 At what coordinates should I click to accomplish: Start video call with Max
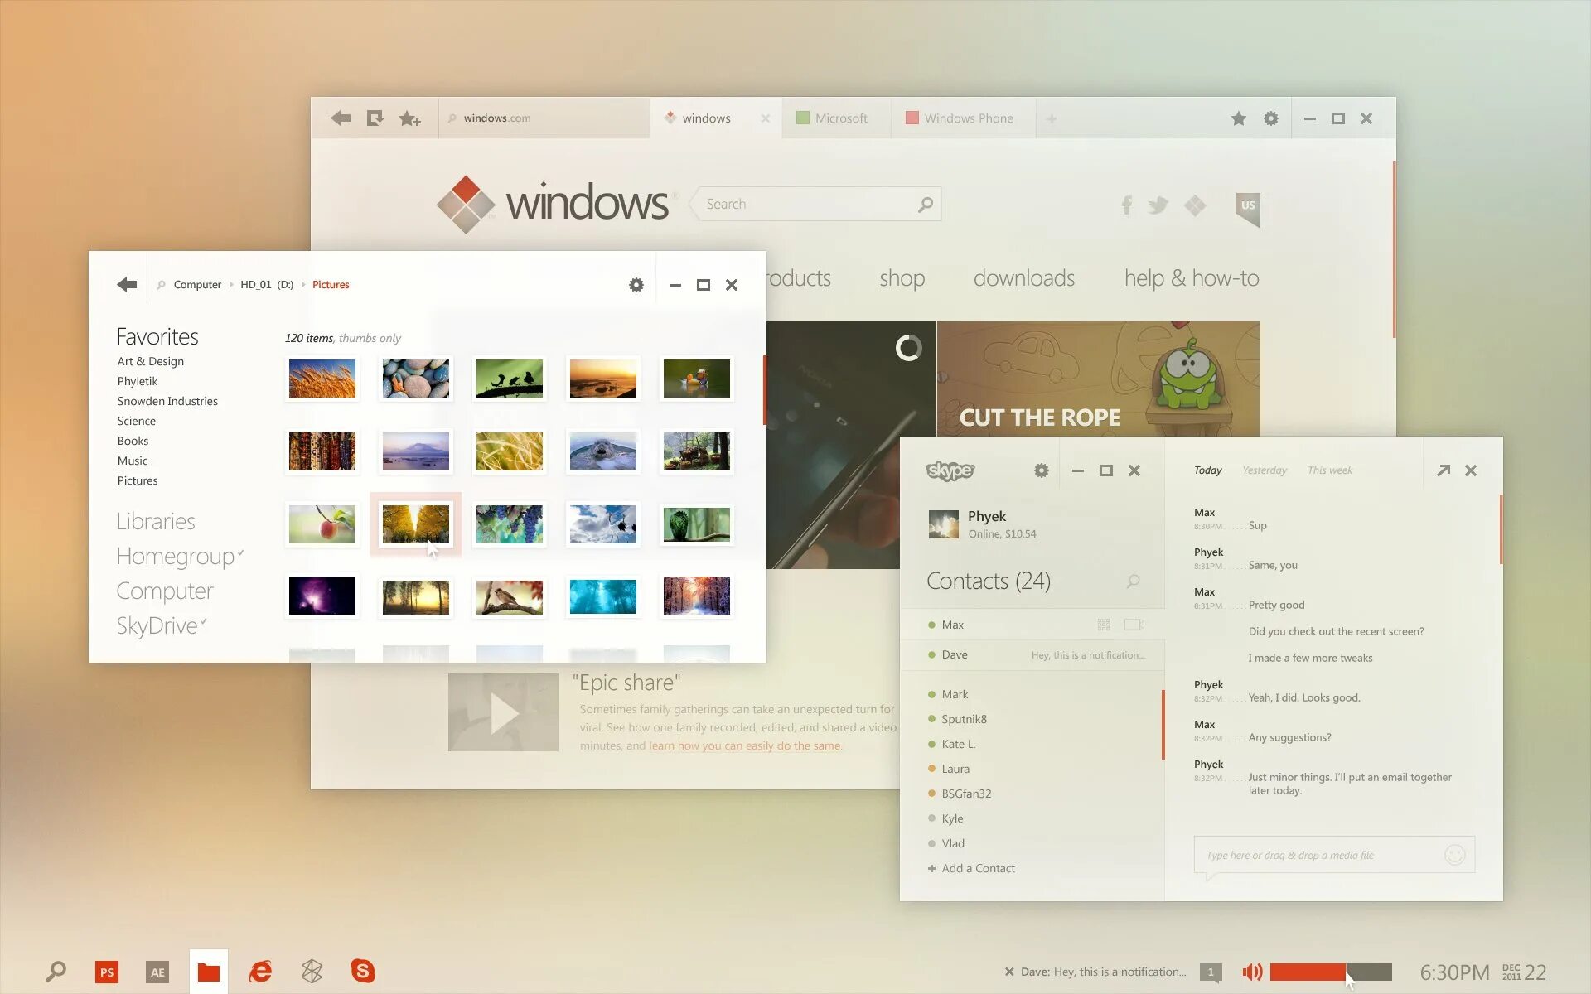pos(1134,625)
